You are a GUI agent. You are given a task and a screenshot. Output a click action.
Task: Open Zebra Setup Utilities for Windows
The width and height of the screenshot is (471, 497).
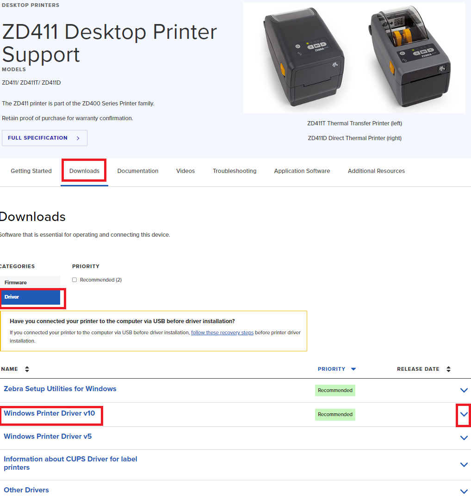tap(60, 389)
